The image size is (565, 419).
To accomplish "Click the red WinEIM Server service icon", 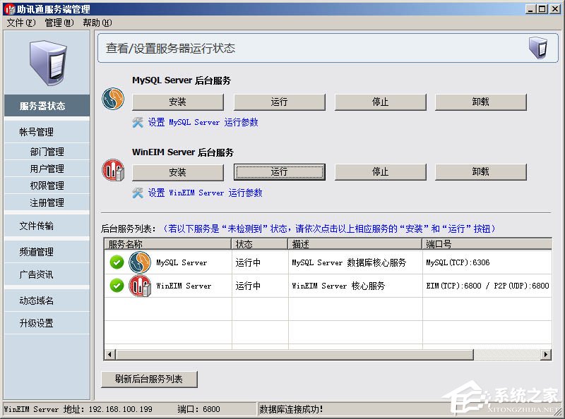I will pyautogui.click(x=113, y=171).
